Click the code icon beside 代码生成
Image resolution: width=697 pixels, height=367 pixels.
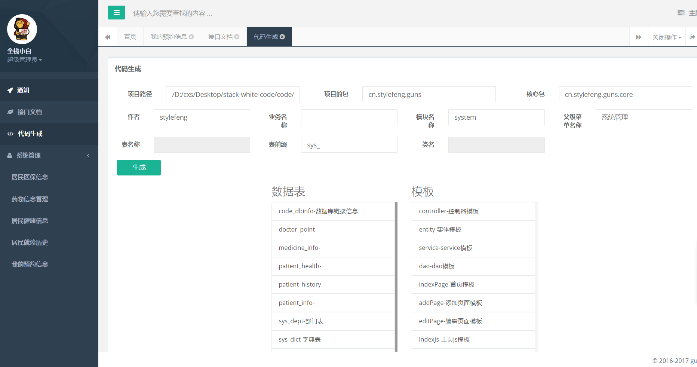pyautogui.click(x=10, y=134)
